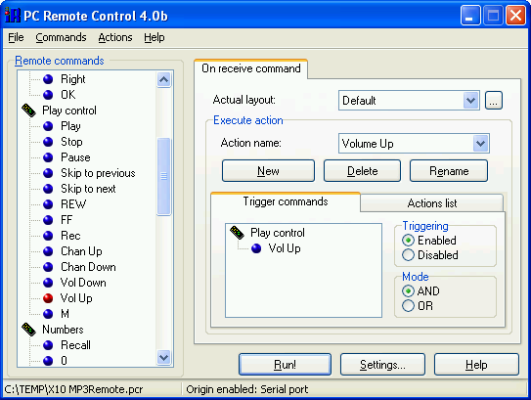Click remote icon in Trigger commands list
Screen dimensions: 531x400
tap(237, 233)
